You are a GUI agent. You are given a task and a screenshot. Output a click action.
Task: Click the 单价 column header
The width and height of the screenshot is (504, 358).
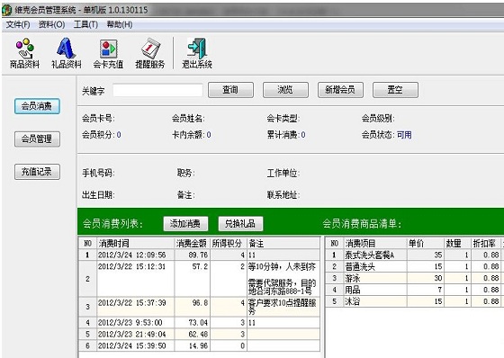pyautogui.click(x=425, y=243)
